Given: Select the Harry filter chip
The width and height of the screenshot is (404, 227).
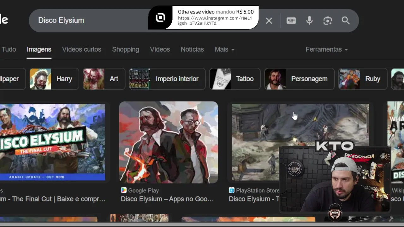Looking at the screenshot, I should [x=54, y=79].
